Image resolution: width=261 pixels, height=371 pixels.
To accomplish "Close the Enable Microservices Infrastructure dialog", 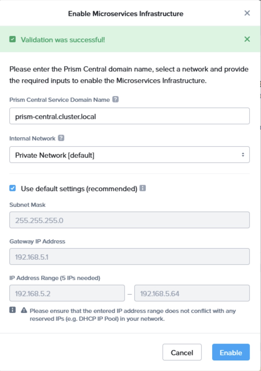I will (247, 13).
